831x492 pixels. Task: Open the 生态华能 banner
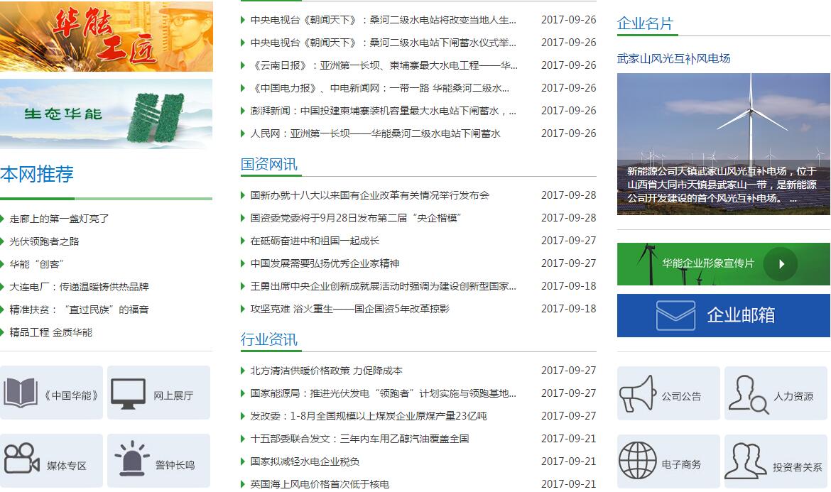tap(106, 114)
